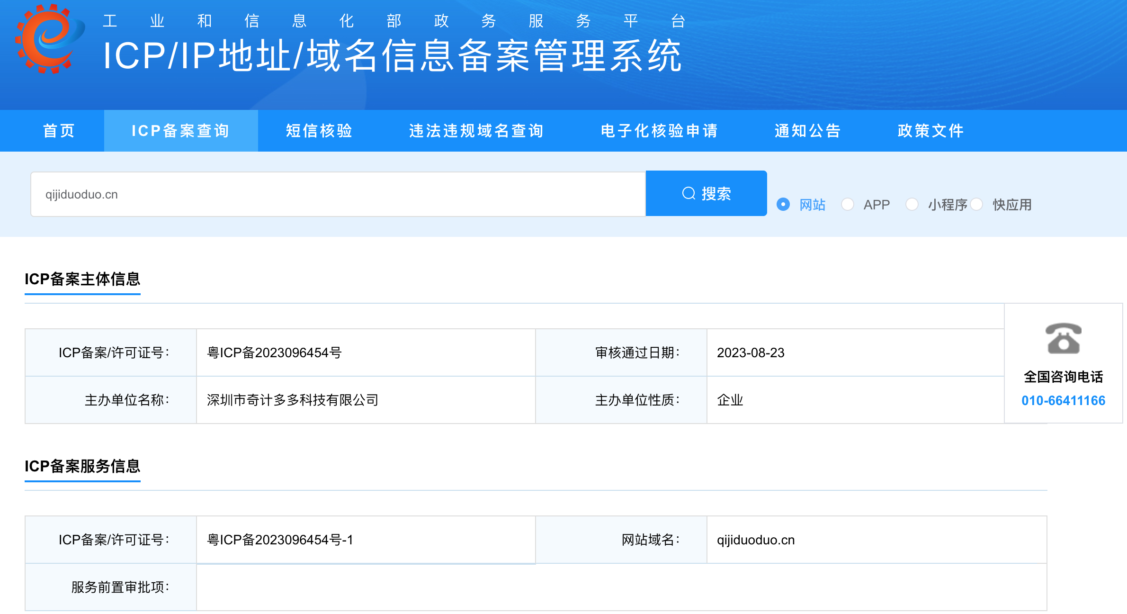Go to the 违法违规域名查询 tab

tap(476, 131)
